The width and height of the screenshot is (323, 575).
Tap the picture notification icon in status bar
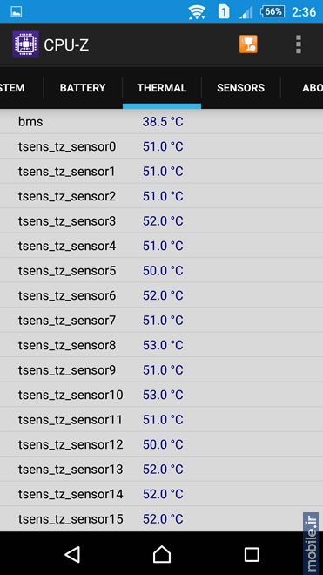pyautogui.click(x=17, y=11)
